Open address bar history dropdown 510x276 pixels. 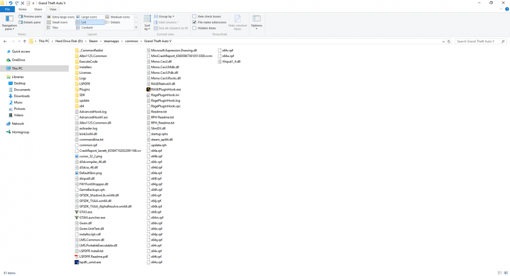click(x=443, y=41)
